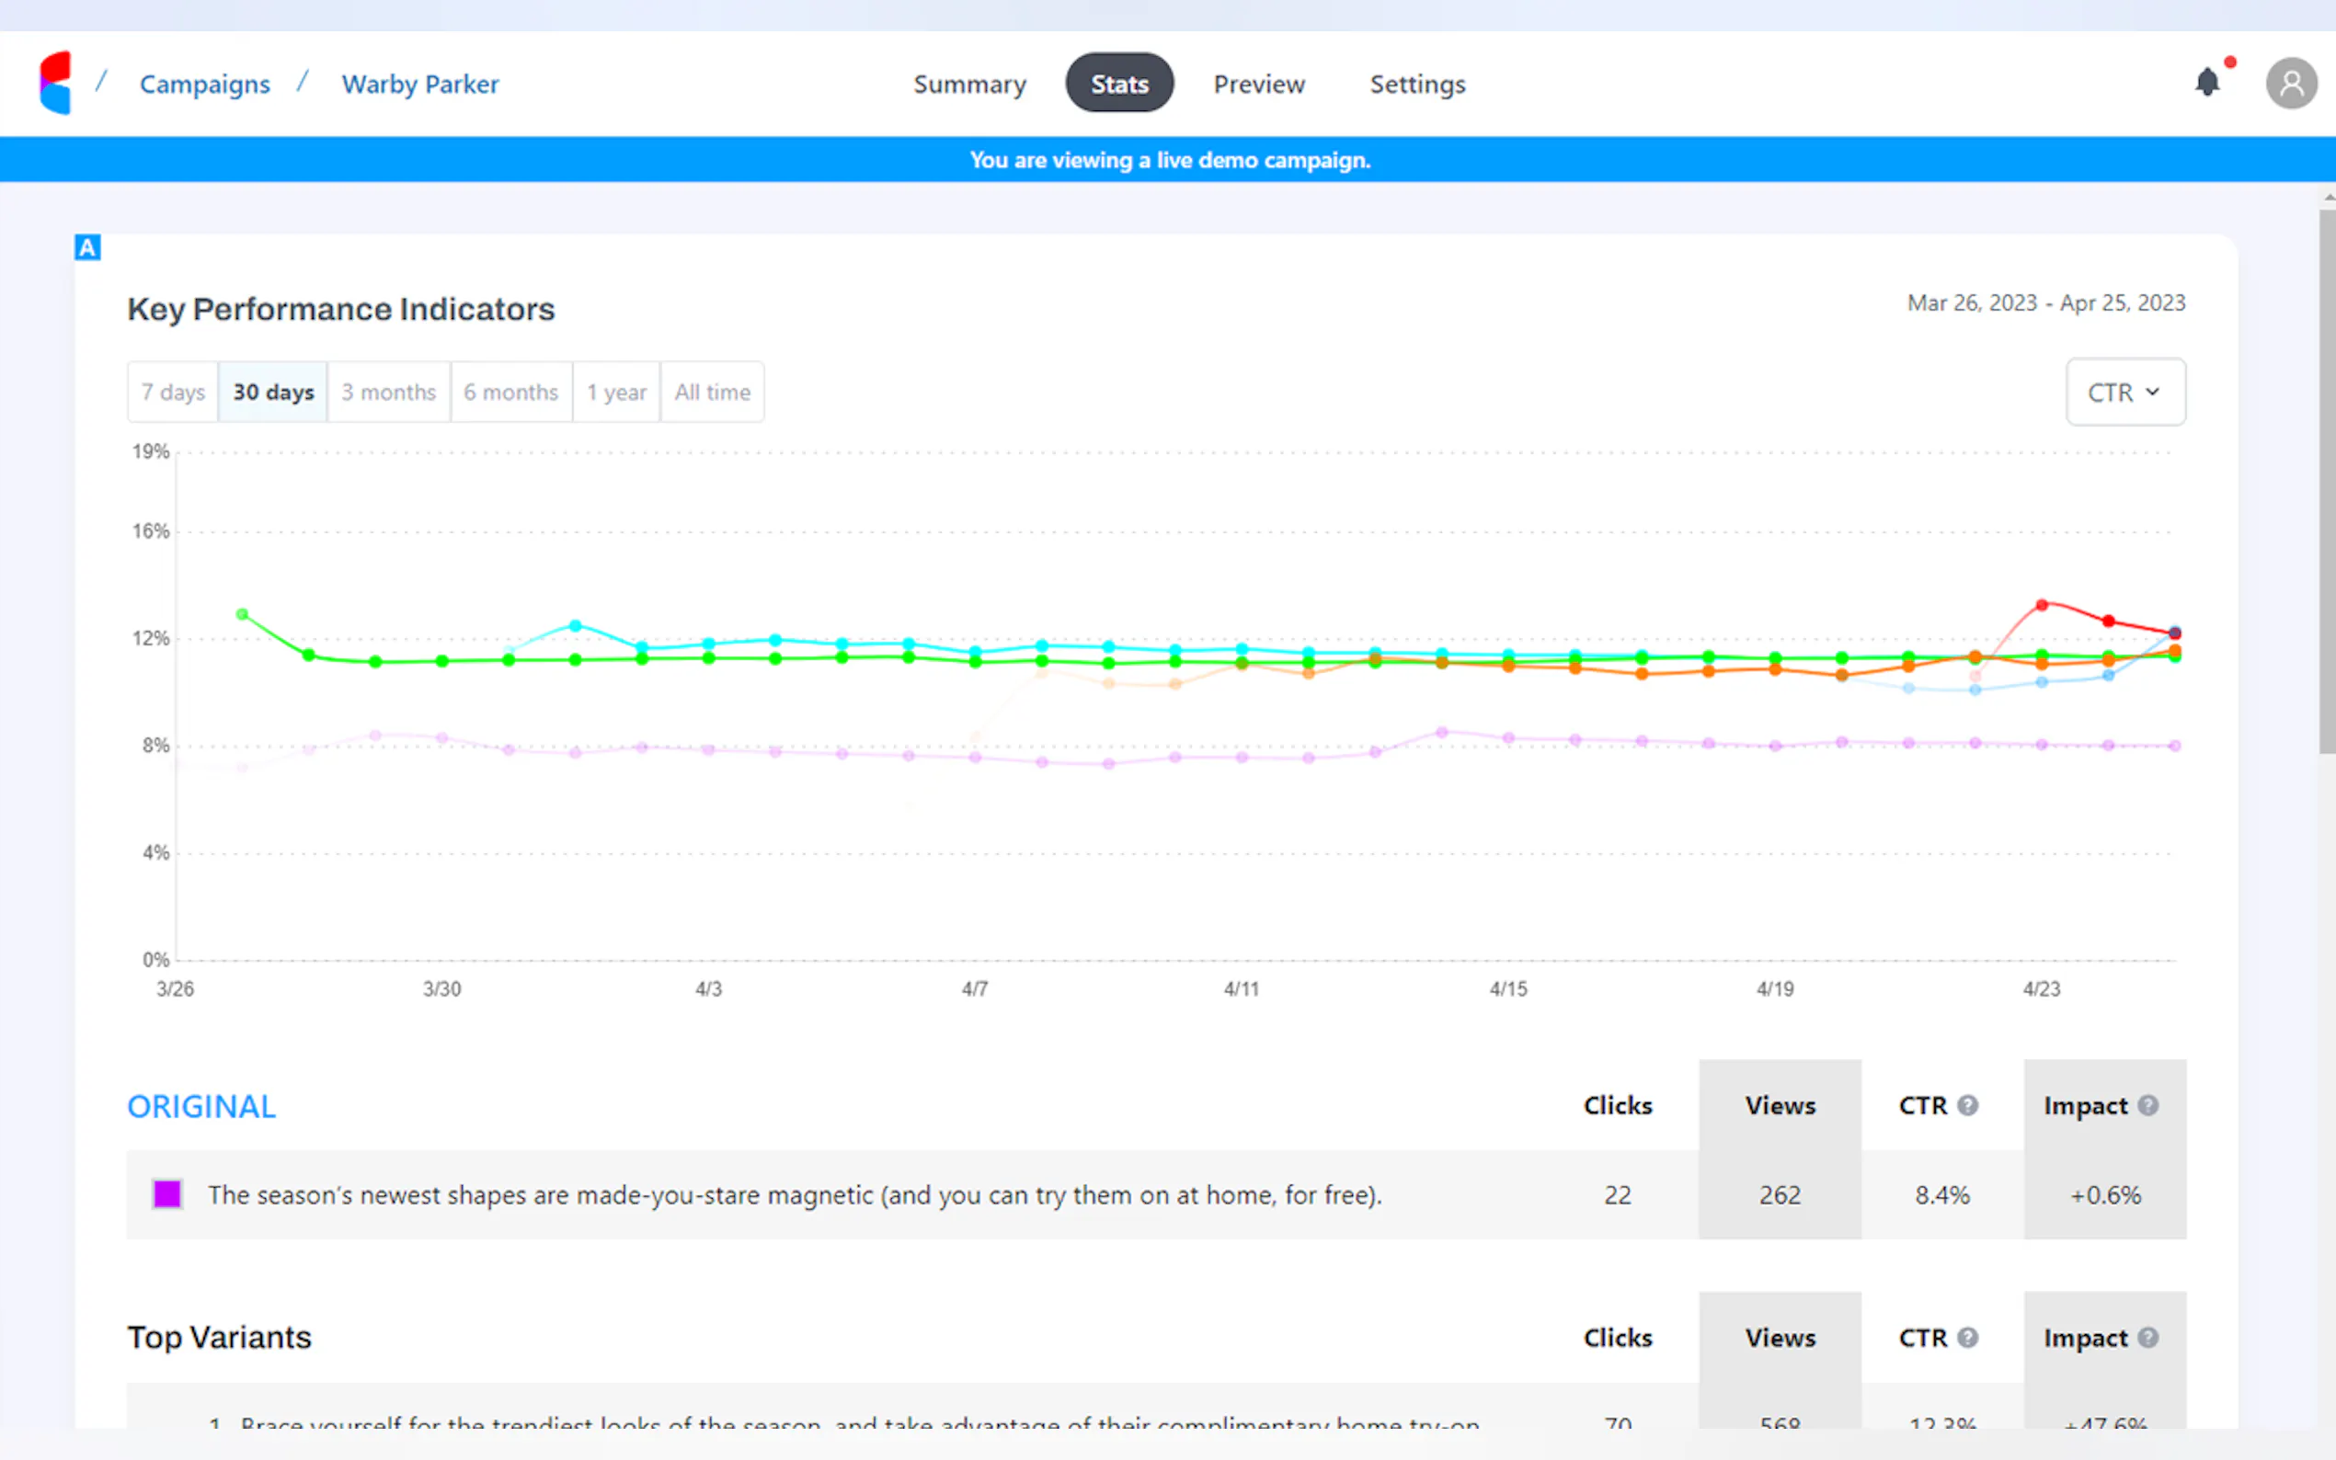Enable the 6 months time range
Image resolution: width=2336 pixels, height=1460 pixels.
pos(510,391)
